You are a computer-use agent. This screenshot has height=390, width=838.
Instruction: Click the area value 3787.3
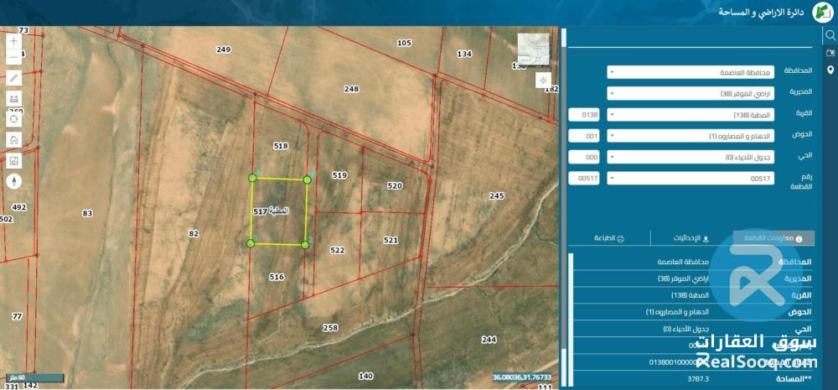(698, 379)
